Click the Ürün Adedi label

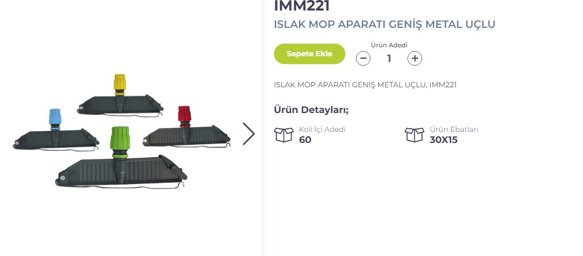[x=389, y=45]
